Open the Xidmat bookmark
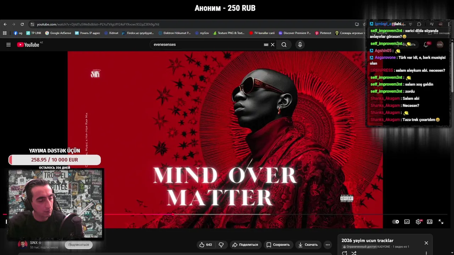The height and width of the screenshot is (255, 454). (x=111, y=33)
